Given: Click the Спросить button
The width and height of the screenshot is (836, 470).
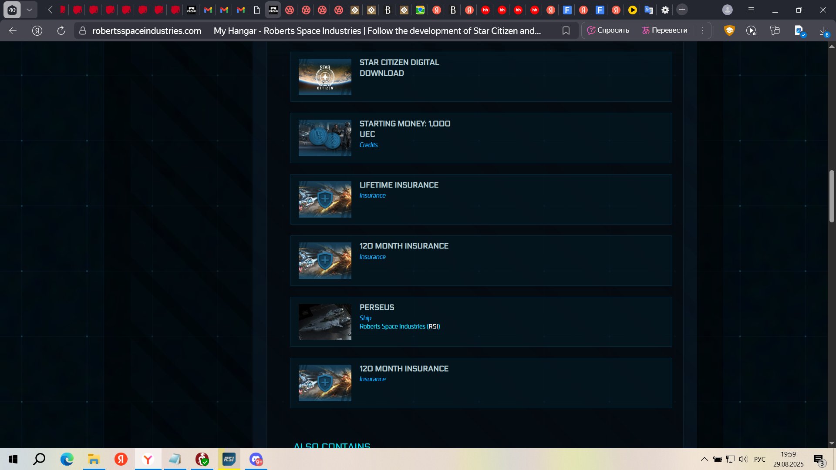Looking at the screenshot, I should 608,30.
